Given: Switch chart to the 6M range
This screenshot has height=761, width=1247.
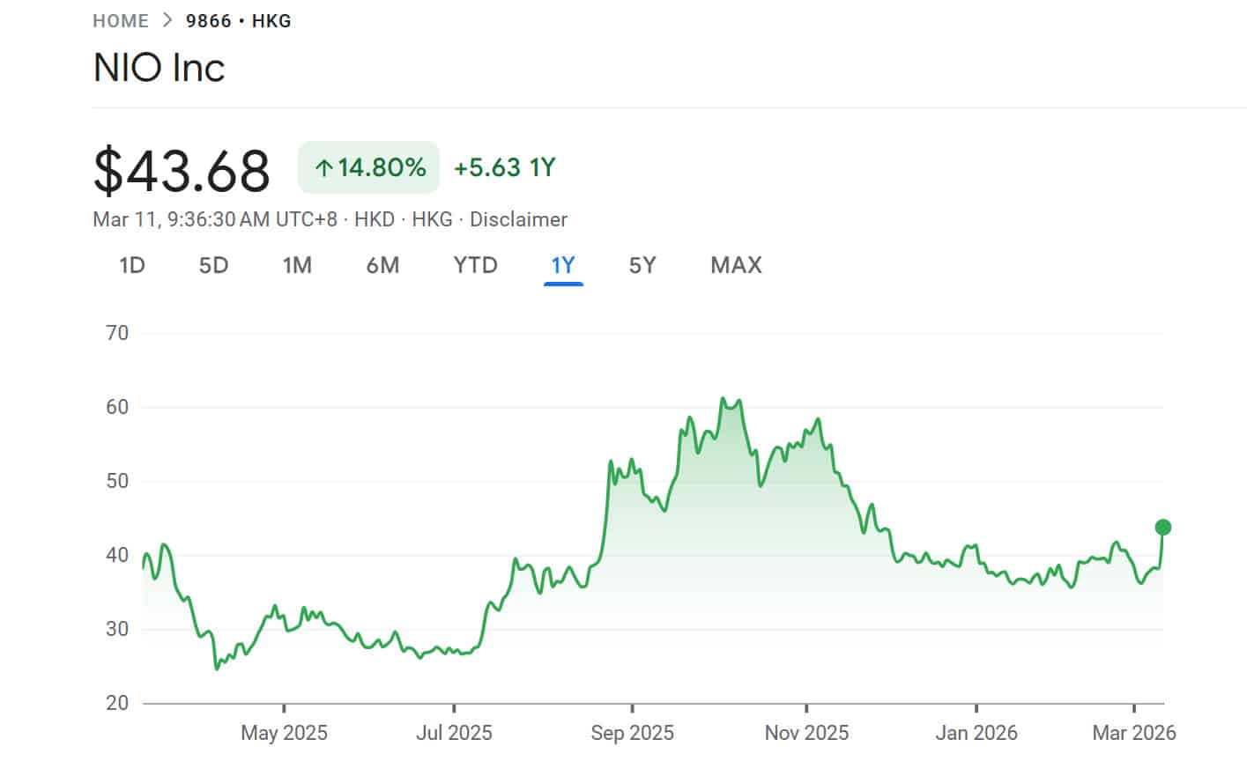Looking at the screenshot, I should click(x=382, y=265).
